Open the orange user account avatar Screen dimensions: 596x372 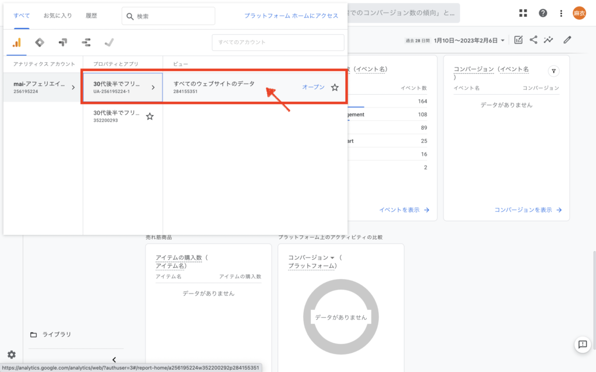(x=579, y=13)
